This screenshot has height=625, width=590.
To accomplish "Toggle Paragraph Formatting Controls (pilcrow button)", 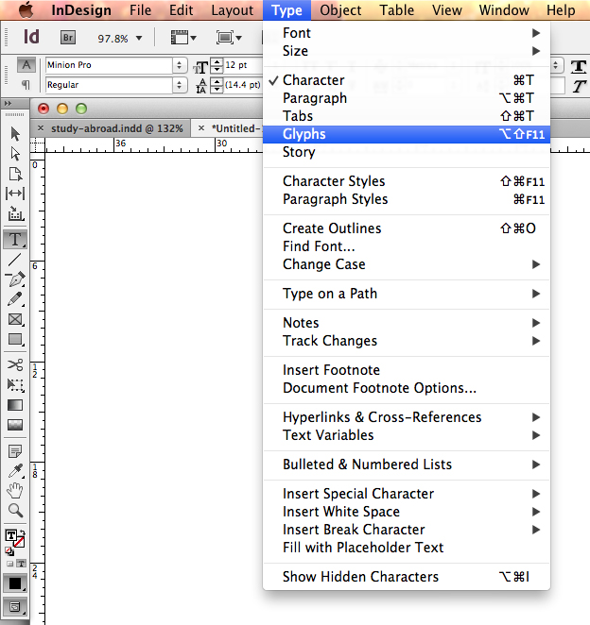I will (x=26, y=85).
